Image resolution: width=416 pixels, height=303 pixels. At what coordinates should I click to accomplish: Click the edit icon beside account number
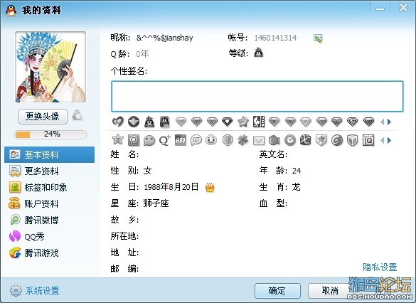pos(318,38)
